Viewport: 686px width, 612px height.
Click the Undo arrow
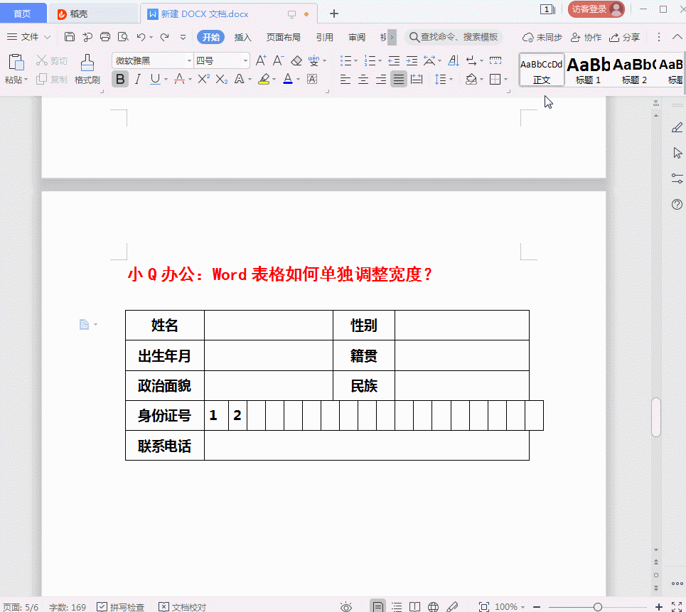141,37
